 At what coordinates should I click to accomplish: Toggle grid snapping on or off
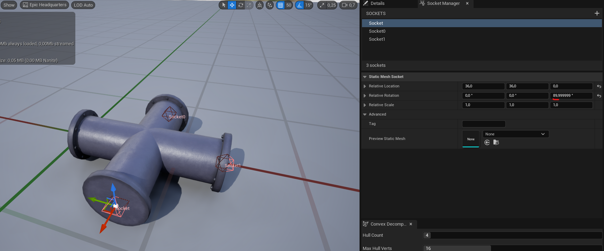click(280, 5)
